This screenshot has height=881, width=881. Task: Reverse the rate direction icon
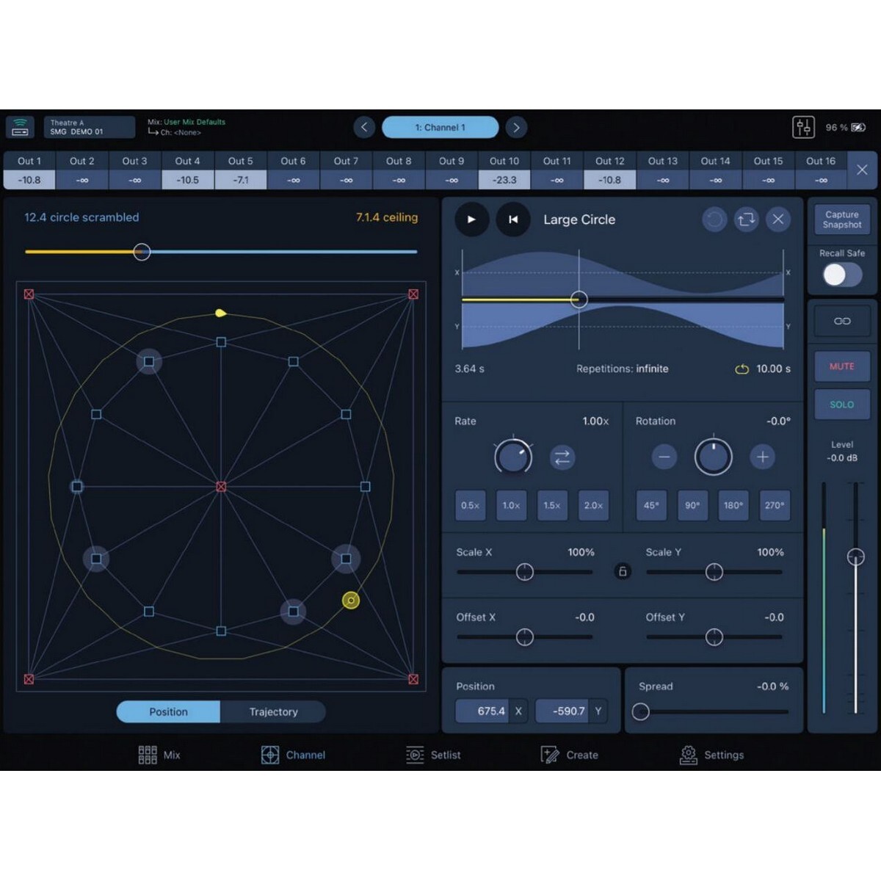pos(562,457)
